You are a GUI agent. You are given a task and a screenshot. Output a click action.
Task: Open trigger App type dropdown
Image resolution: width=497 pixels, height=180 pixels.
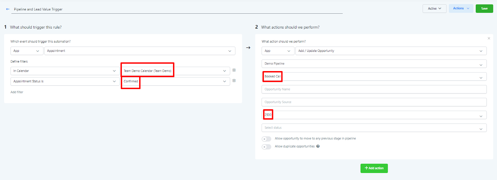coord(27,51)
